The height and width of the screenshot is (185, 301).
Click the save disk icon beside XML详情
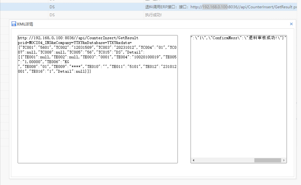point(14,24)
